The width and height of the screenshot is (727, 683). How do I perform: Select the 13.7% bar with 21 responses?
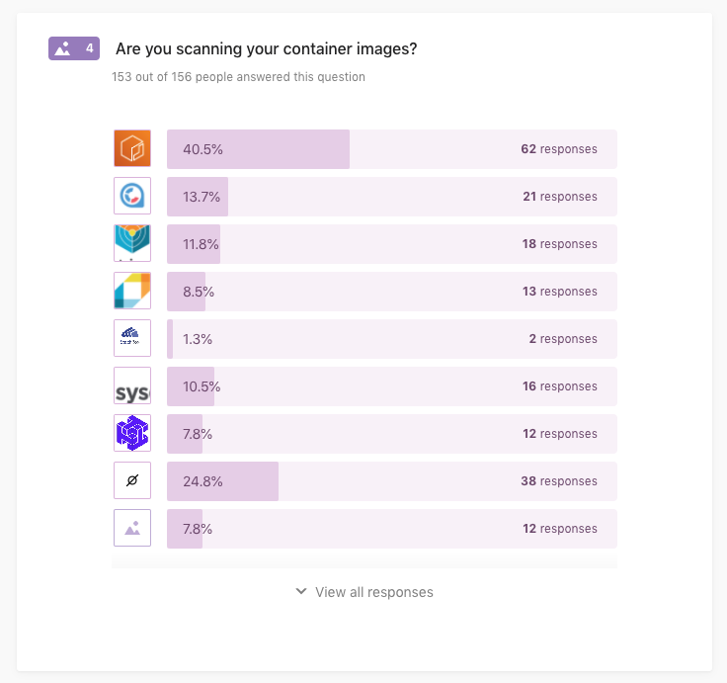coord(392,197)
